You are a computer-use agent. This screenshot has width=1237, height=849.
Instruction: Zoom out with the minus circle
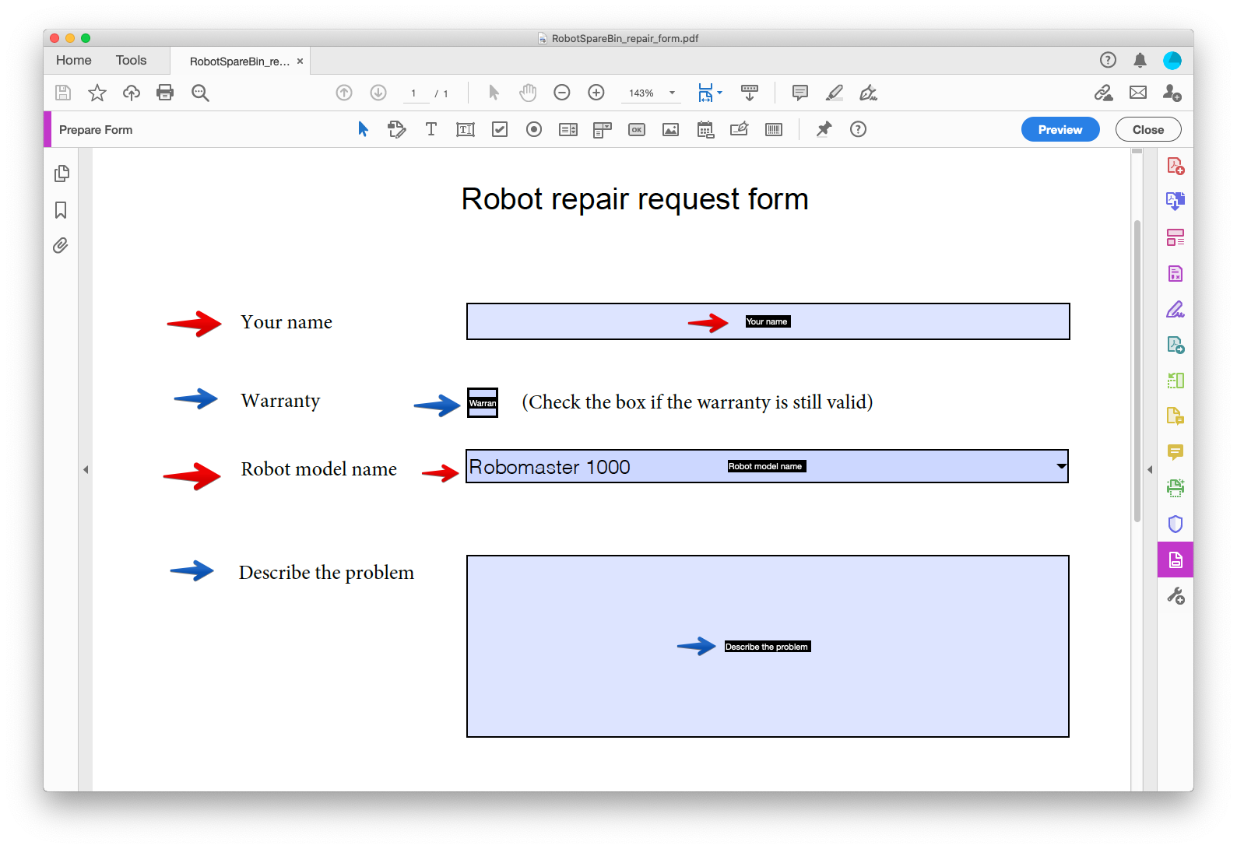tap(562, 93)
